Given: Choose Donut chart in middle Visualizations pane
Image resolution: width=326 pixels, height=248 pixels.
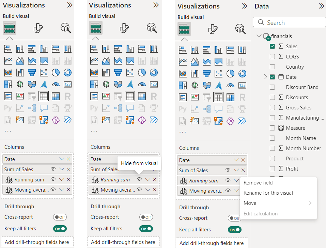Looking at the screenshot, I should coord(154,73).
